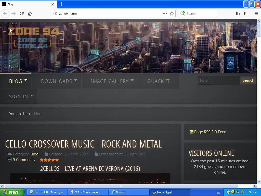Open the hamburger application menu
The image size is (261, 196).
click(256, 14)
